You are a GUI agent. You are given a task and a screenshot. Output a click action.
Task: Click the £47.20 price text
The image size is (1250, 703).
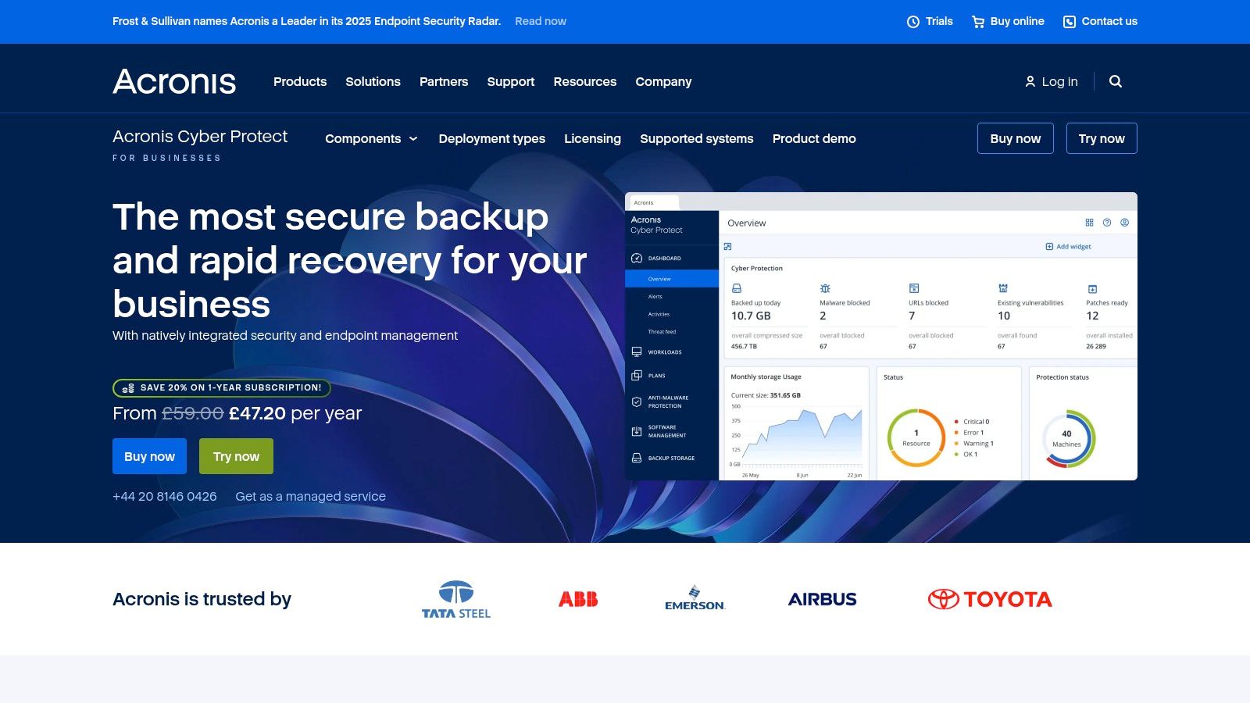(x=257, y=413)
